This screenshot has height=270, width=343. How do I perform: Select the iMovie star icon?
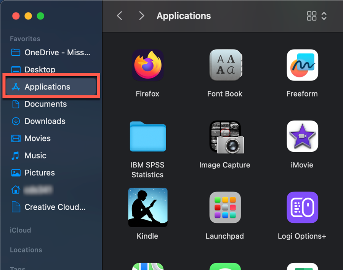[x=302, y=136]
